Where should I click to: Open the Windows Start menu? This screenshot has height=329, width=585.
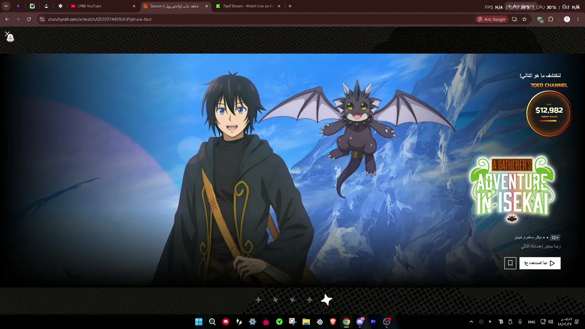(199, 322)
